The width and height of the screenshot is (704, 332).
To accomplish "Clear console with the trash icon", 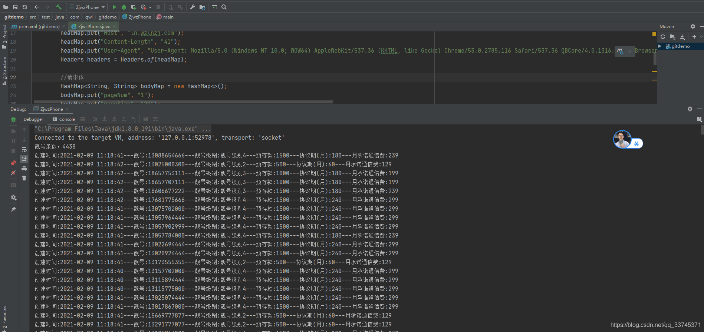I will click(x=24, y=178).
